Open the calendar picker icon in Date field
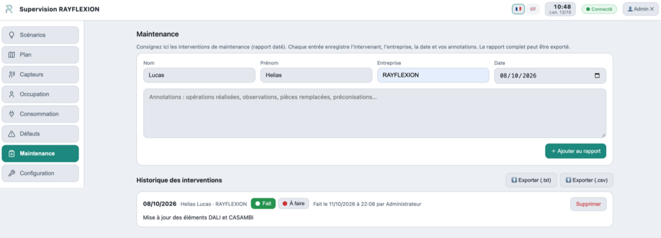The image size is (661, 238). pos(596,76)
